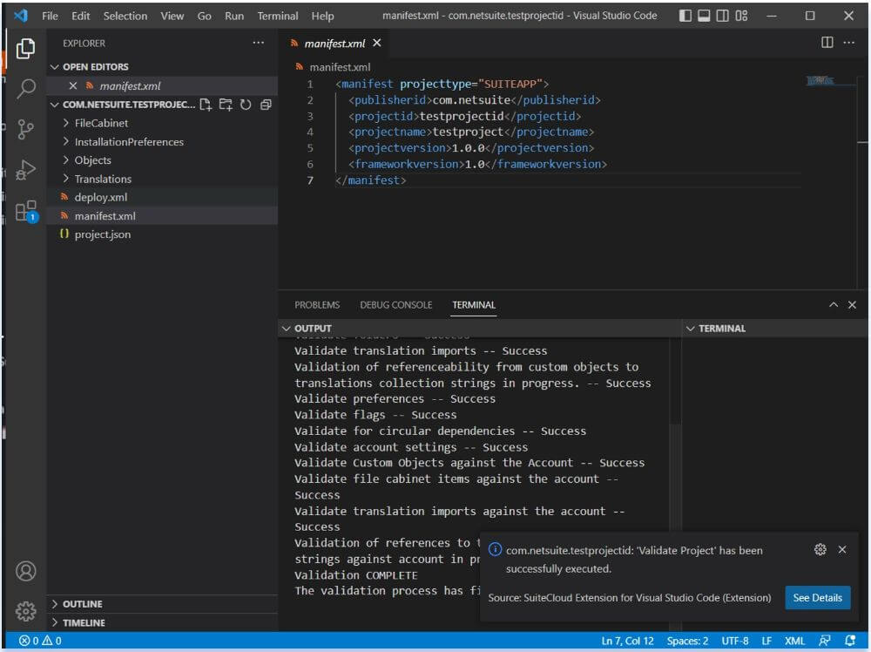The width and height of the screenshot is (871, 652).
Task: Open the Extensions view with the badge
Action: pos(26,211)
